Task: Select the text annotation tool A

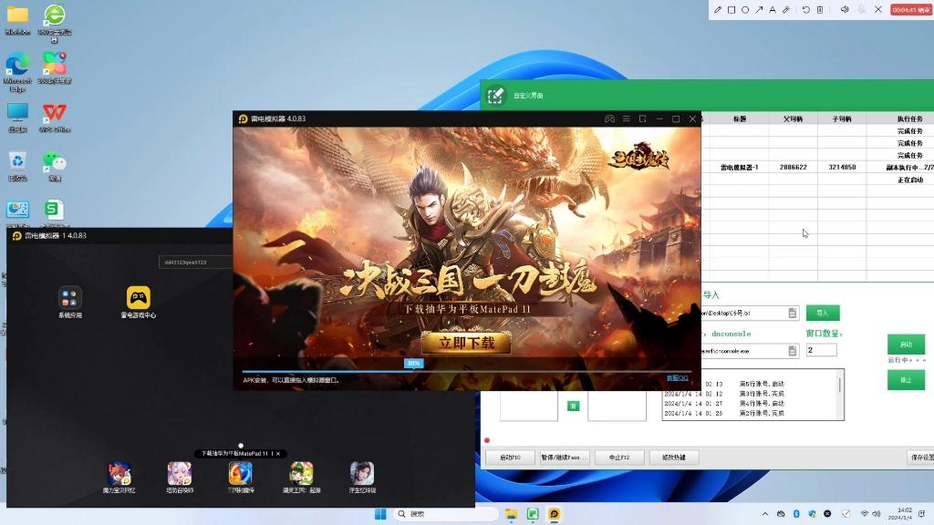Action: [773, 9]
